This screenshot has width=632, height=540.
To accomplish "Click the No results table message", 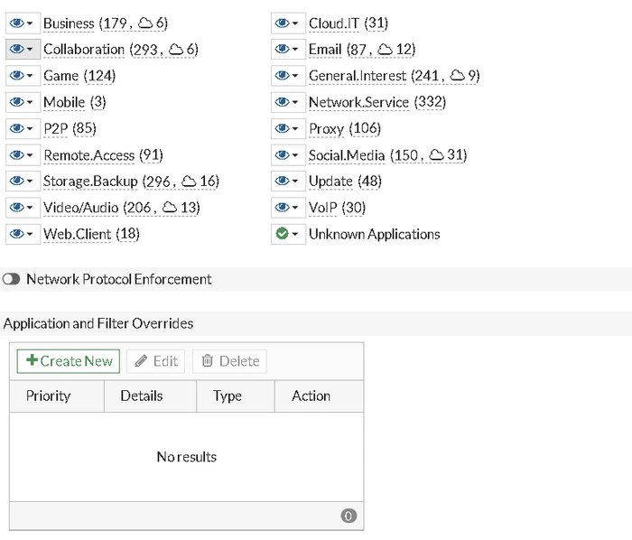I will [187, 457].
